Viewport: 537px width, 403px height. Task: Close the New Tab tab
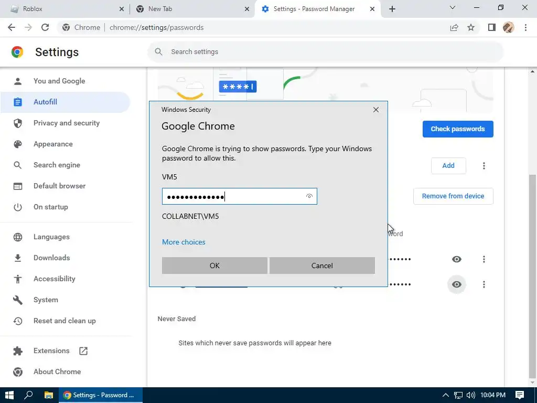pyautogui.click(x=247, y=9)
